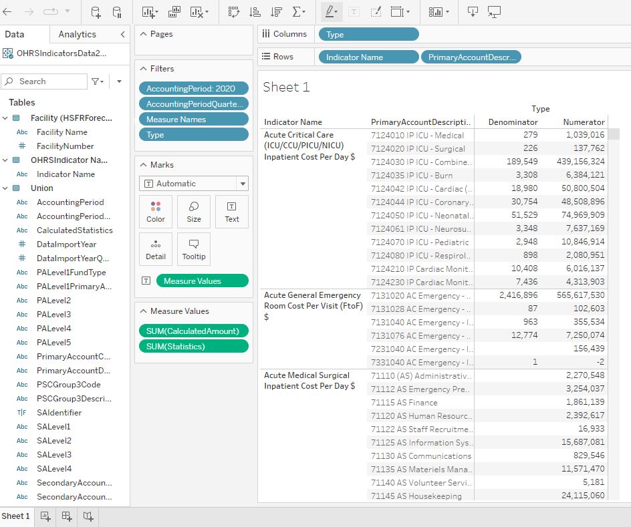Clear the sheet using toolbar icon
This screenshot has width=631, height=527.
click(x=199, y=12)
